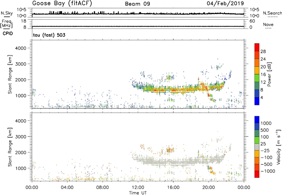The height and width of the screenshot is (195, 282).
Task: Click the 'Velocity [m s-1]' color bar label
Action: point(278,147)
